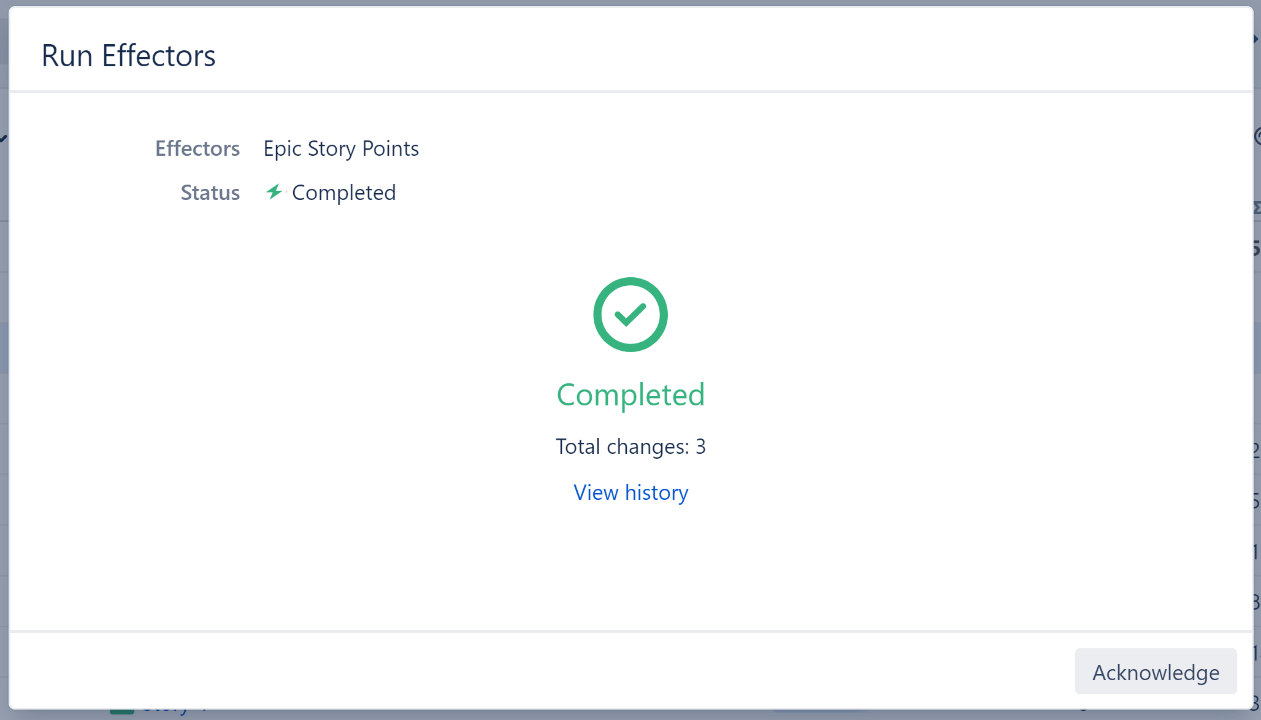Click the Total changes: 3 text
Viewport: 1261px width, 720px height.
point(630,446)
